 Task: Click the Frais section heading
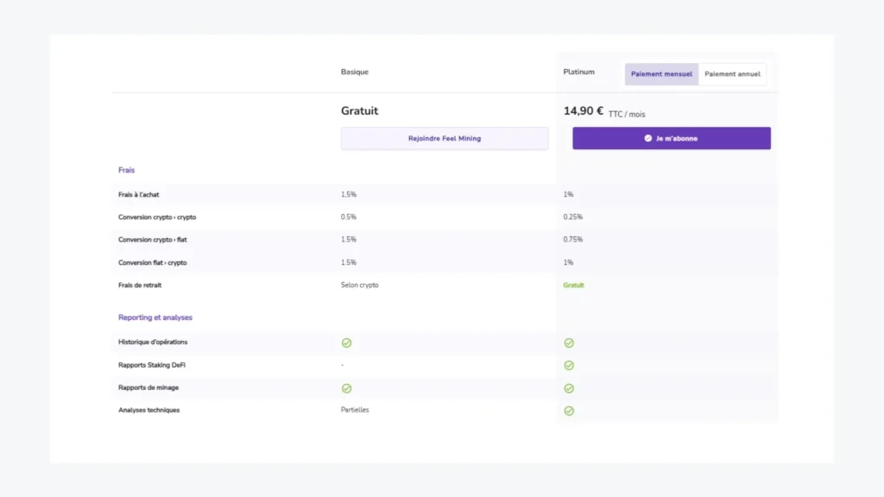point(126,170)
